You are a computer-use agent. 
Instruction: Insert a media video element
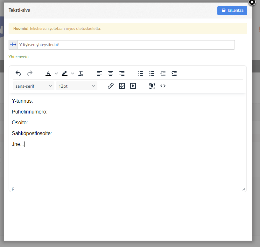(133, 86)
